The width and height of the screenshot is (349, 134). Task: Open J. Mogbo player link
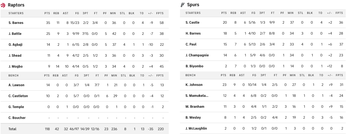click(15, 66)
